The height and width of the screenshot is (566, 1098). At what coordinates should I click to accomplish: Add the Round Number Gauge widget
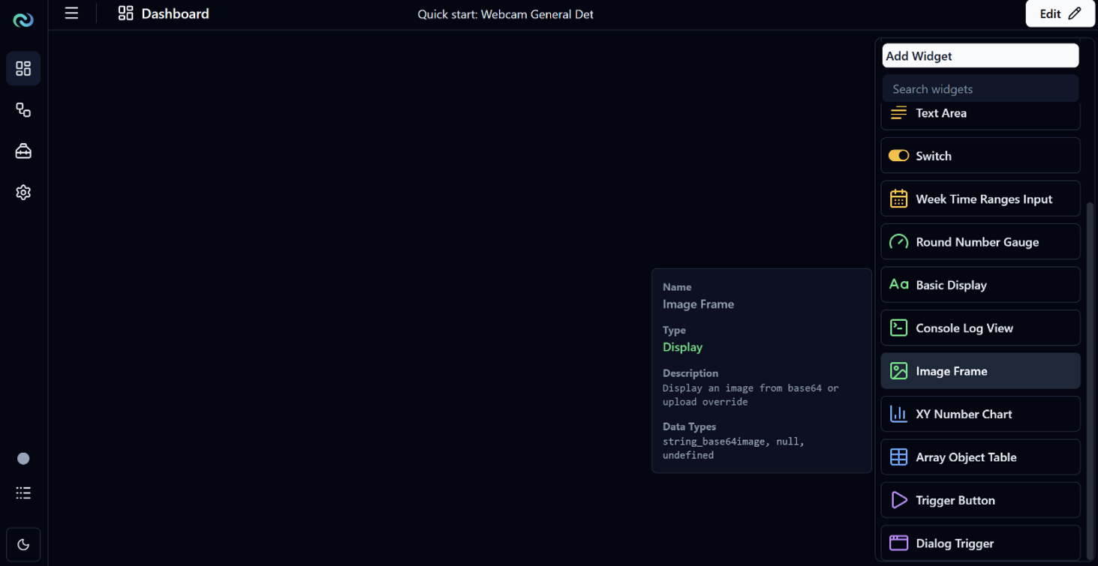pos(980,242)
